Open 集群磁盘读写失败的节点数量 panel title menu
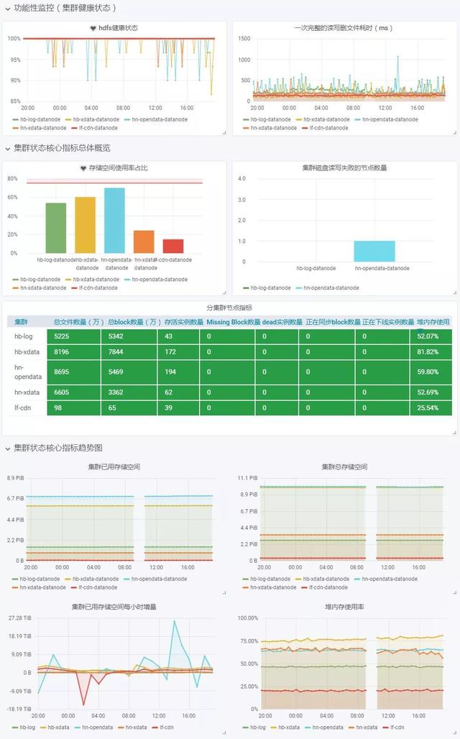This screenshot has width=460, height=739. [x=344, y=168]
